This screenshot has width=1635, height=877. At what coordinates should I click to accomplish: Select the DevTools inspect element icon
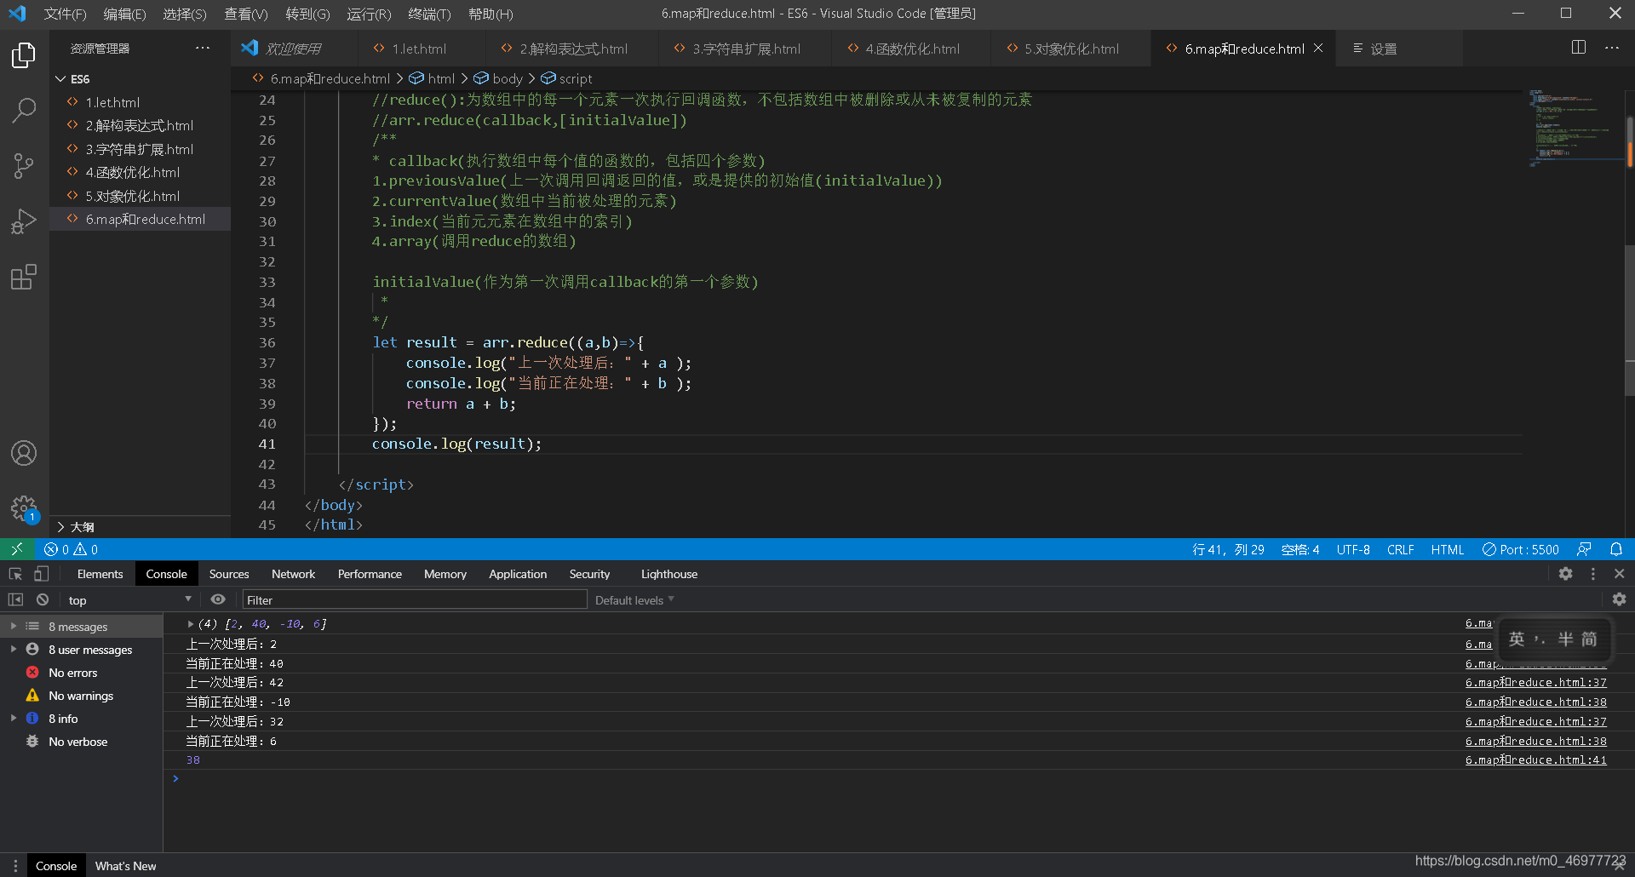pos(15,574)
